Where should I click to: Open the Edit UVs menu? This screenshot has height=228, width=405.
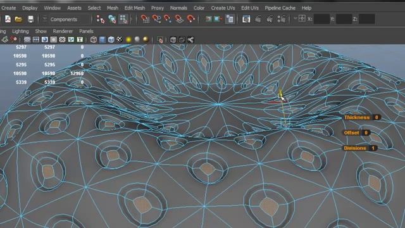[x=250, y=8]
